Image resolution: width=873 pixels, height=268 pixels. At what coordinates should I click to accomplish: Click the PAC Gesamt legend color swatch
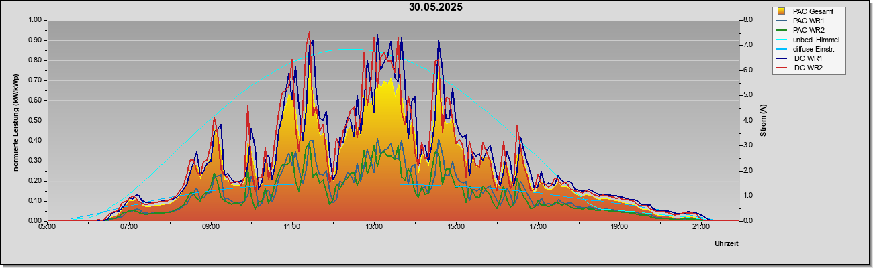tap(781, 11)
